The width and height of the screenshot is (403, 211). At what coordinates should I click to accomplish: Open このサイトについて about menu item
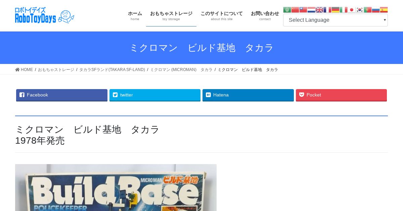click(222, 16)
